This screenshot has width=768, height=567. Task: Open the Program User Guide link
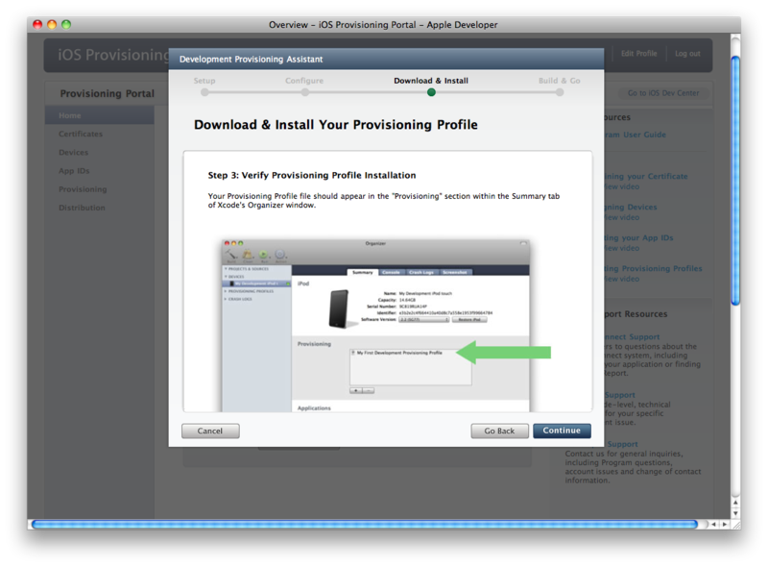635,135
